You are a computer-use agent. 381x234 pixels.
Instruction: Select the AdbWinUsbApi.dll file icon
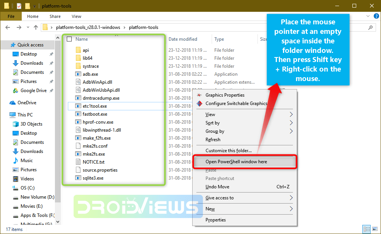click(x=78, y=90)
